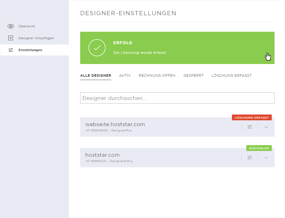Expand the hoststar.com row chevron
The width and height of the screenshot is (285, 218).
point(266,158)
